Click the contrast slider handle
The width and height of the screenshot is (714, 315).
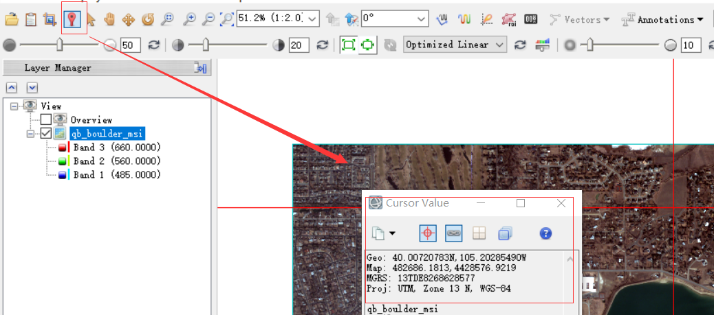click(x=206, y=45)
